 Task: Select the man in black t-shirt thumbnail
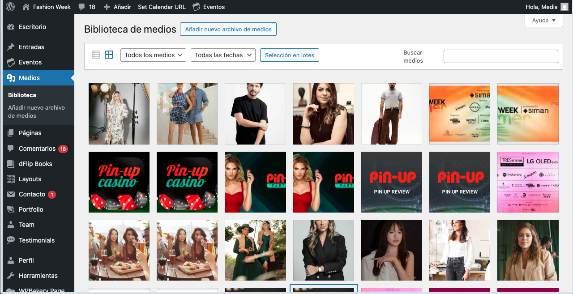click(255, 114)
